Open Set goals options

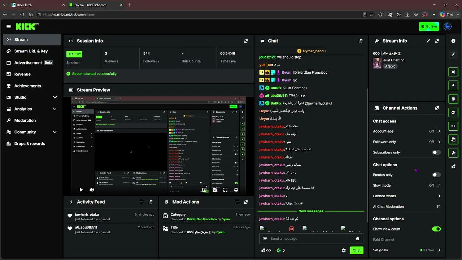tap(407, 250)
